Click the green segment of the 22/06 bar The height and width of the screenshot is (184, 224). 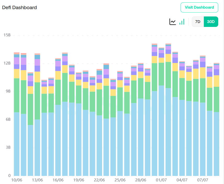(x=99, y=102)
